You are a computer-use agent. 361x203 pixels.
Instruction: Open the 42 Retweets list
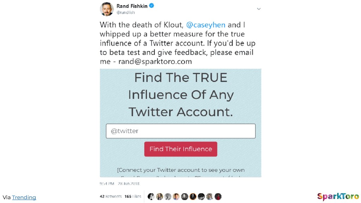[111, 196]
